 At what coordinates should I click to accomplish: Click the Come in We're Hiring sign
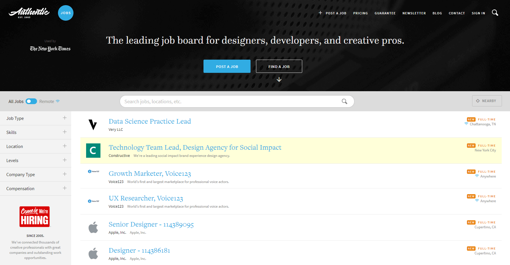pos(35,217)
